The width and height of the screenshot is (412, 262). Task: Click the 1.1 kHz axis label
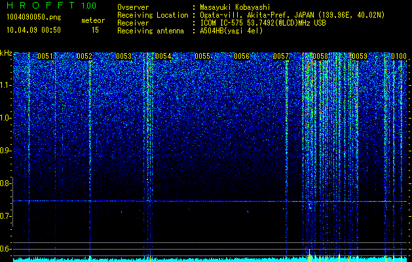tap(5, 85)
